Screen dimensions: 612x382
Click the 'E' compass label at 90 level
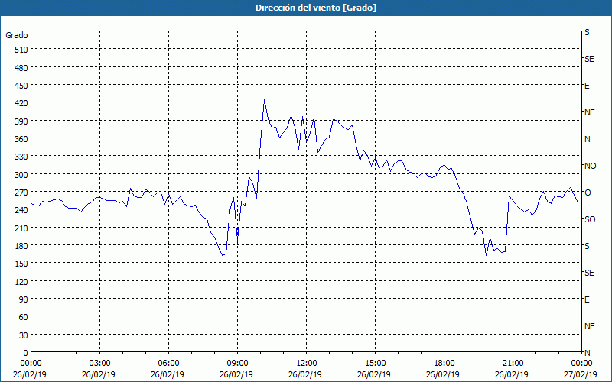click(x=587, y=299)
